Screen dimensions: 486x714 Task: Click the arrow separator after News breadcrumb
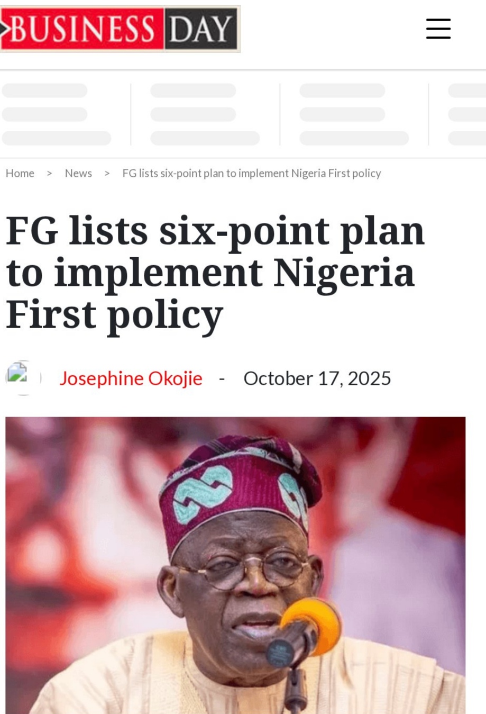tap(107, 174)
